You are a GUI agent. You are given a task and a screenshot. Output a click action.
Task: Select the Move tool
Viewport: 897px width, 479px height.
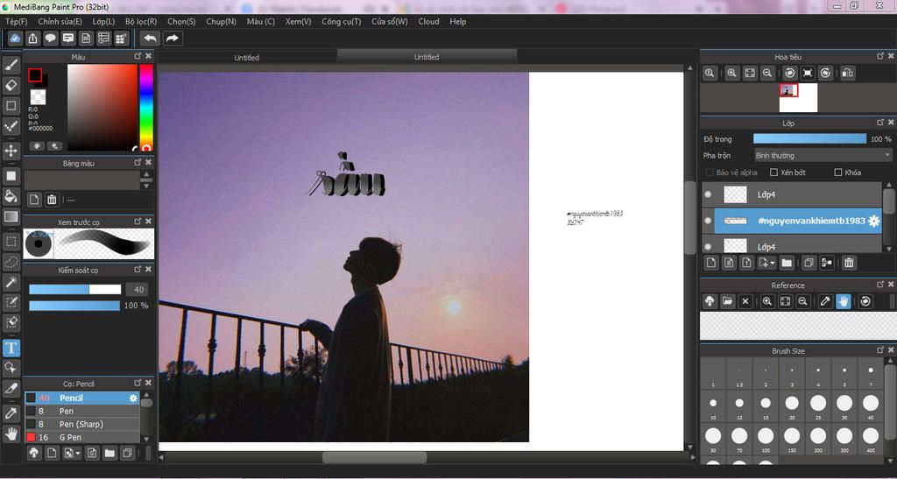click(x=11, y=151)
